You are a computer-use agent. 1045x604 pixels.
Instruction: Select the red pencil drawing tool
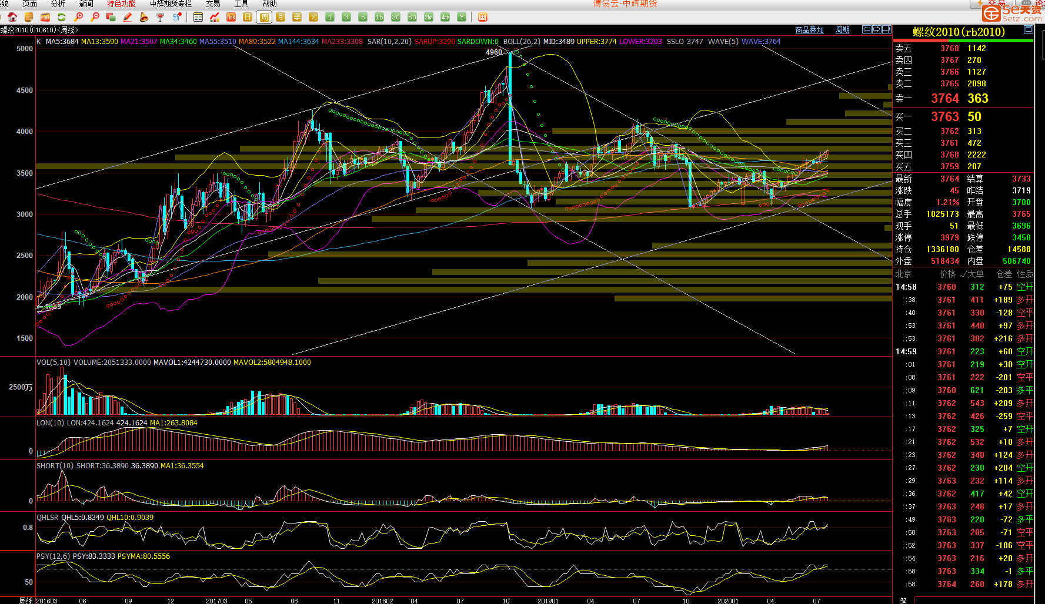[x=128, y=17]
